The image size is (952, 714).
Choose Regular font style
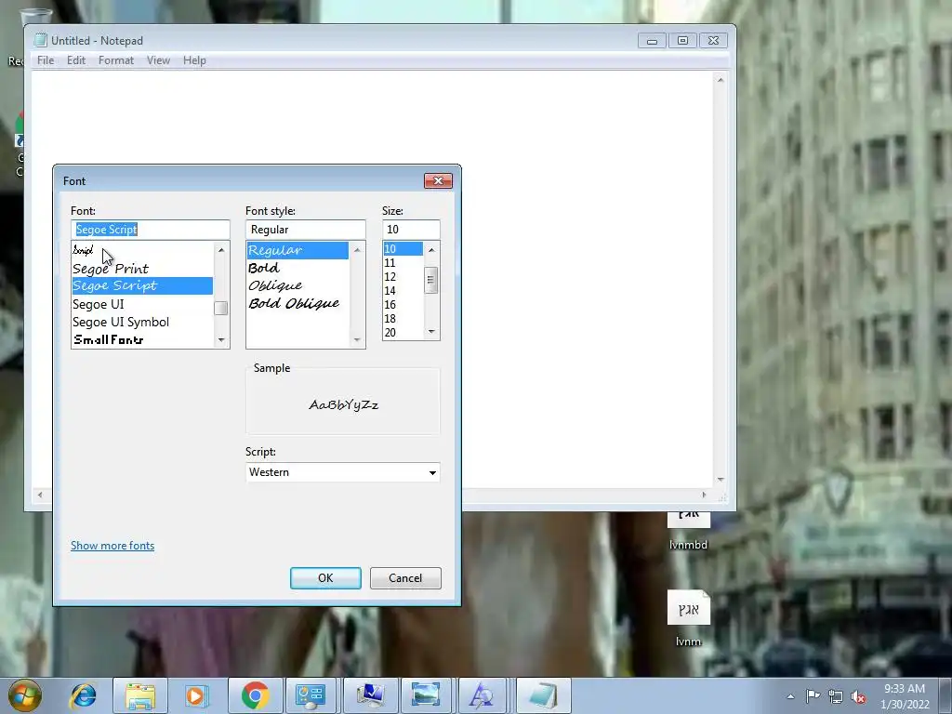point(297,250)
